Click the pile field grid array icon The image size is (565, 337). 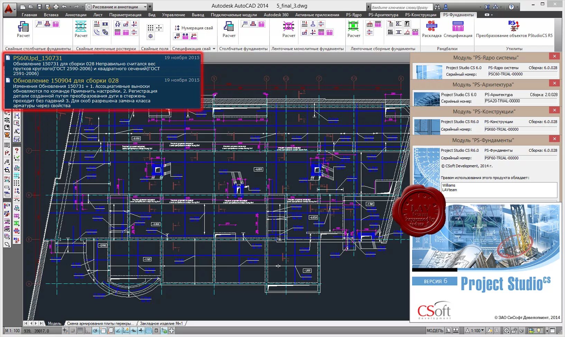[x=150, y=28]
